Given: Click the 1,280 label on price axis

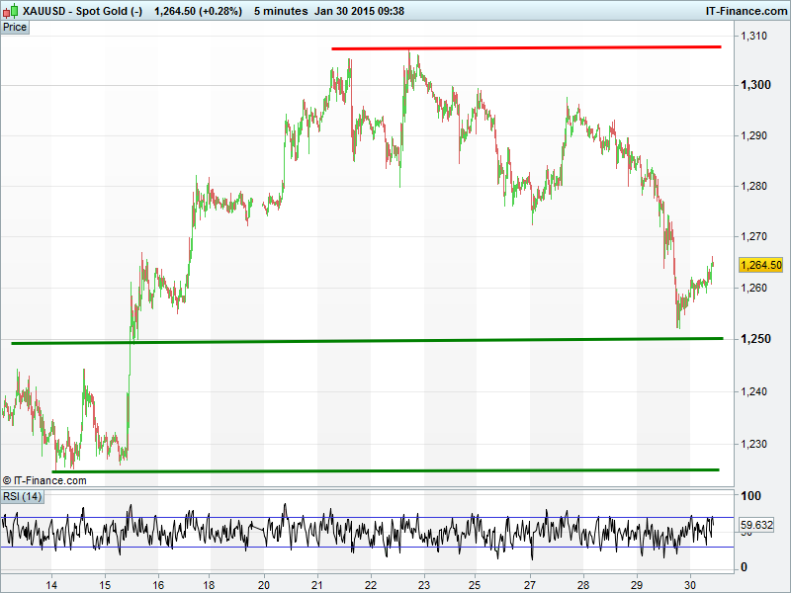Looking at the screenshot, I should pyautogui.click(x=754, y=187).
